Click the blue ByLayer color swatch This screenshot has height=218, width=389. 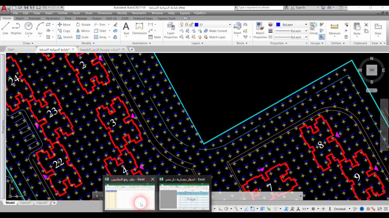278,25
